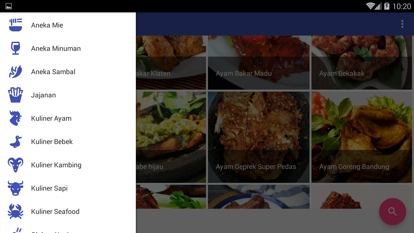Open the Aneka Minuman menu entry
The width and height of the screenshot is (414, 233).
click(x=68, y=49)
